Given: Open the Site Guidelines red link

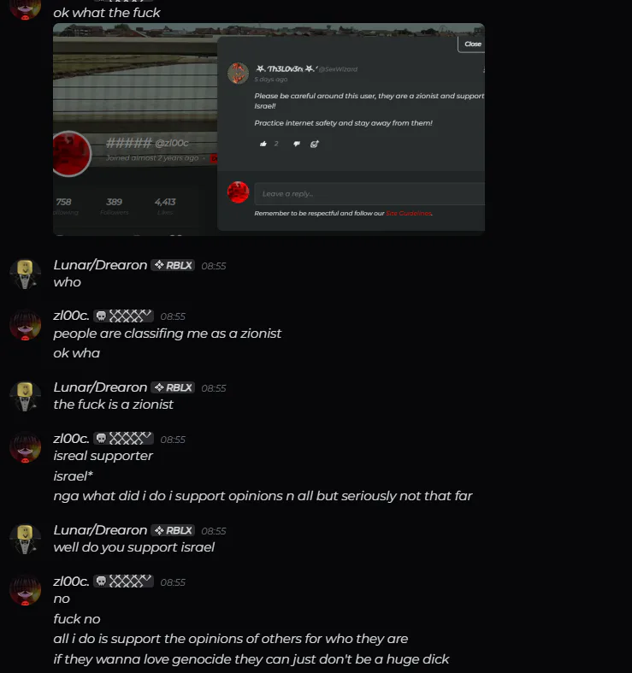Looking at the screenshot, I should click(409, 213).
